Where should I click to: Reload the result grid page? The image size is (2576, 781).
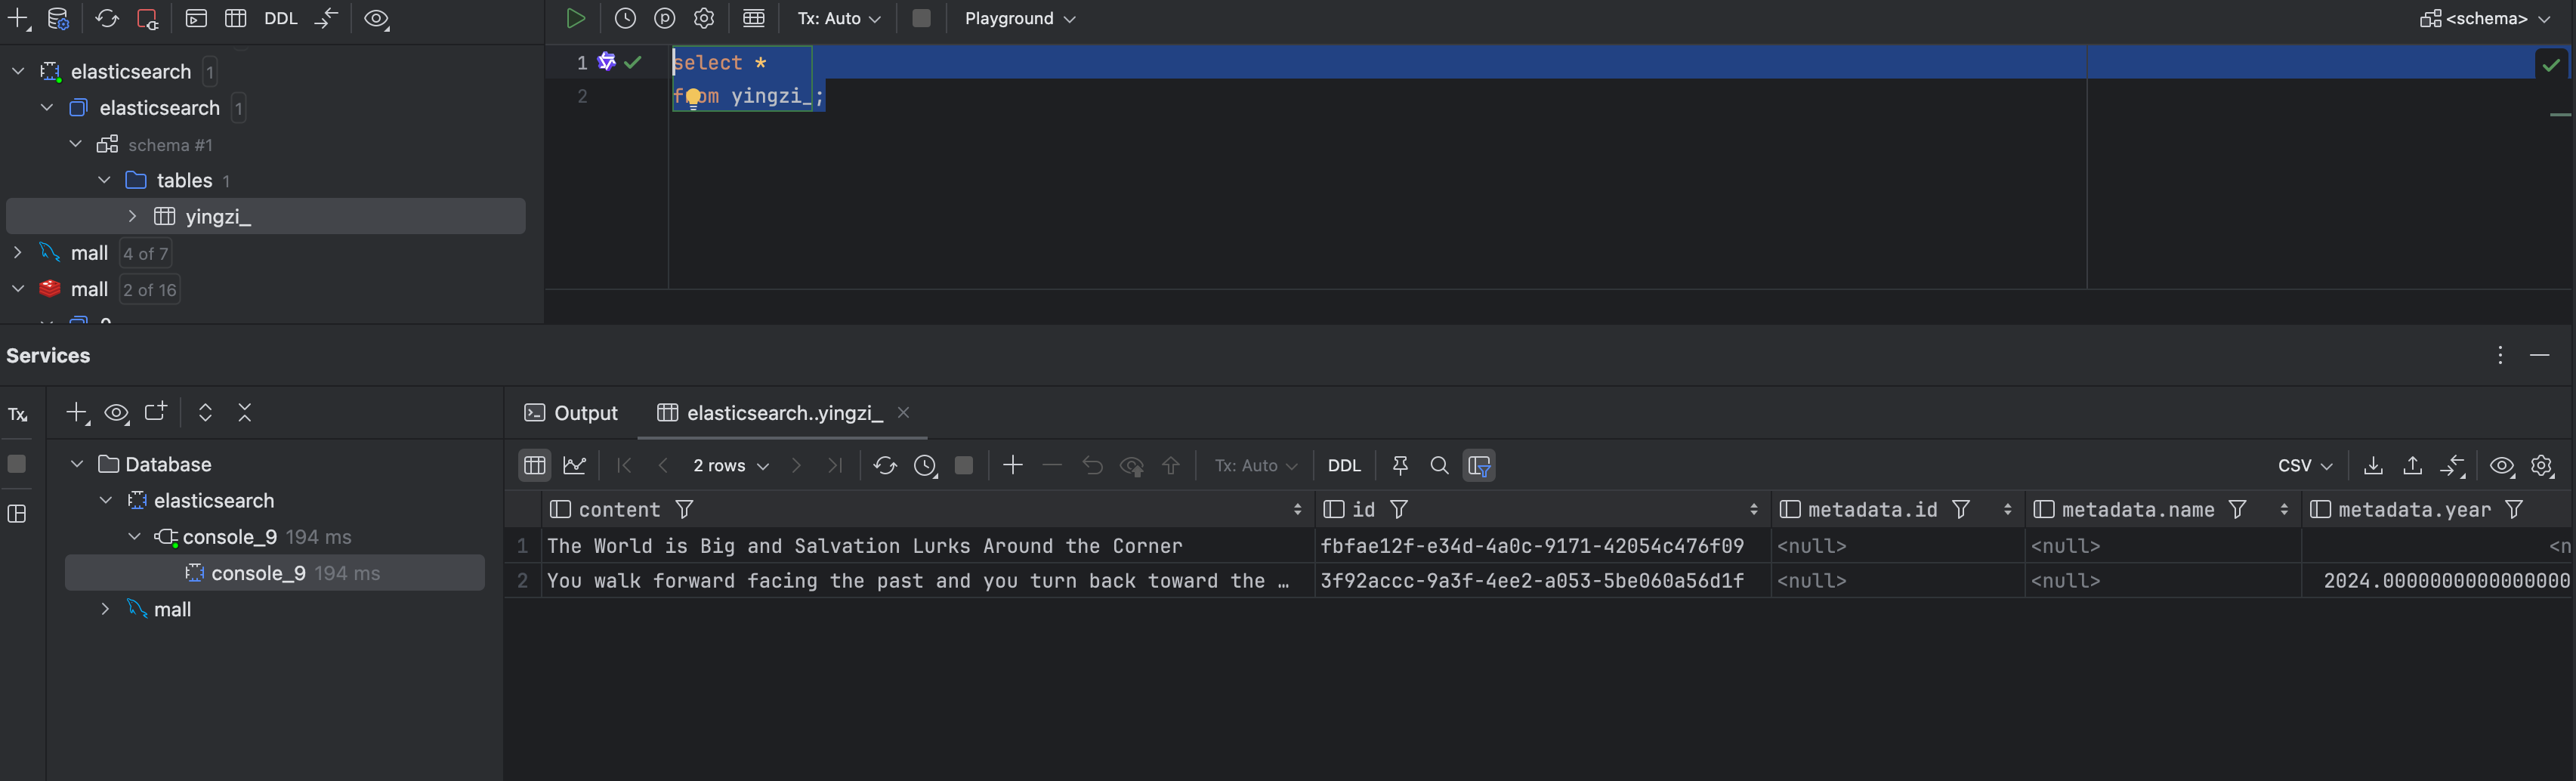click(885, 465)
